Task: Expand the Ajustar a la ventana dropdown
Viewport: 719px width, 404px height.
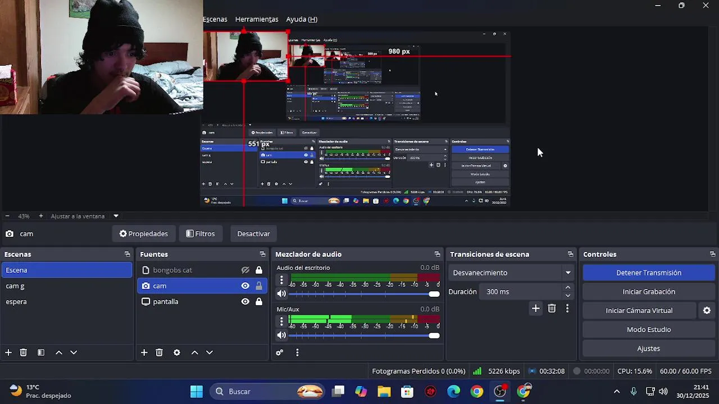Action: point(116,216)
